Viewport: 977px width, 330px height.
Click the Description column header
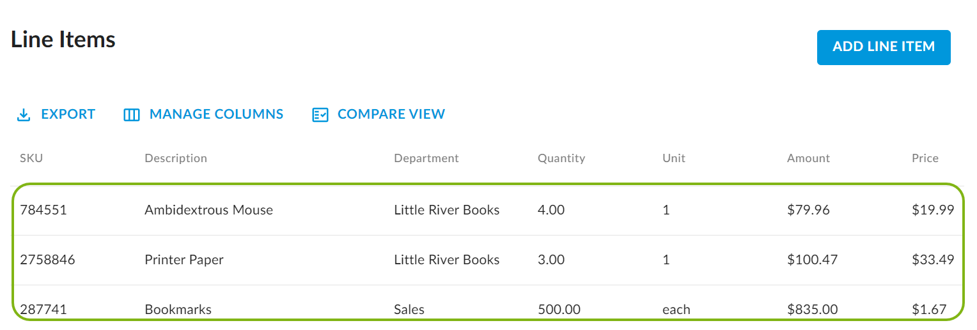pos(176,158)
